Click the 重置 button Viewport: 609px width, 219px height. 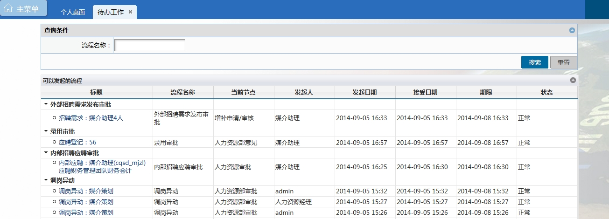(x=564, y=62)
